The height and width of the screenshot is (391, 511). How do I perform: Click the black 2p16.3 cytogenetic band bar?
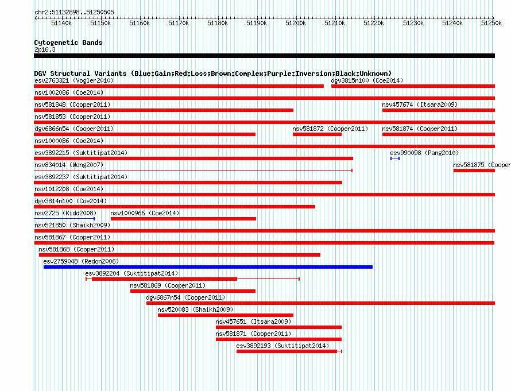[264, 56]
